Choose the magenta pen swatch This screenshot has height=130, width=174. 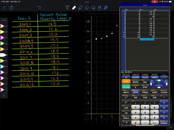tap(3, 38)
